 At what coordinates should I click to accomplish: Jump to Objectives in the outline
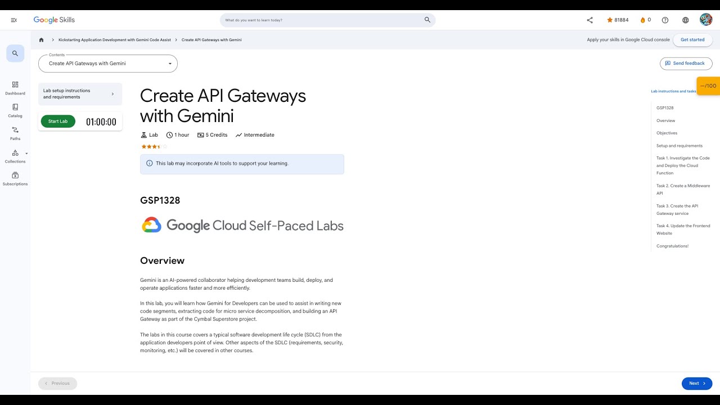point(667,133)
